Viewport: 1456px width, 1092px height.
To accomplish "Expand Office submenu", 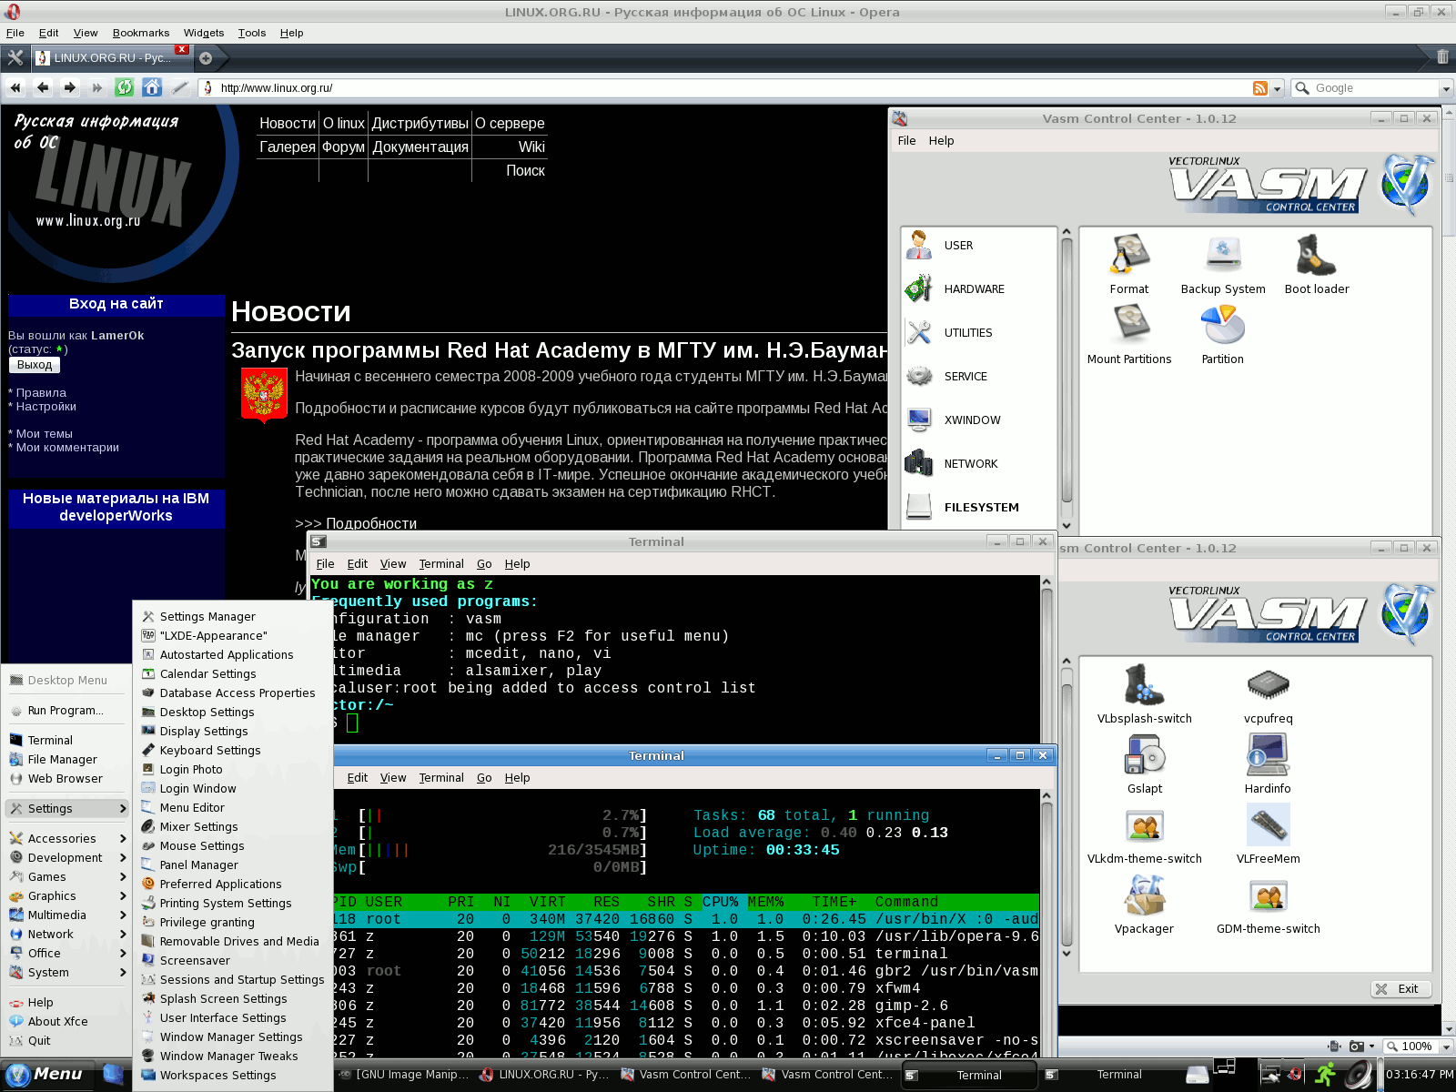I will [x=67, y=954].
